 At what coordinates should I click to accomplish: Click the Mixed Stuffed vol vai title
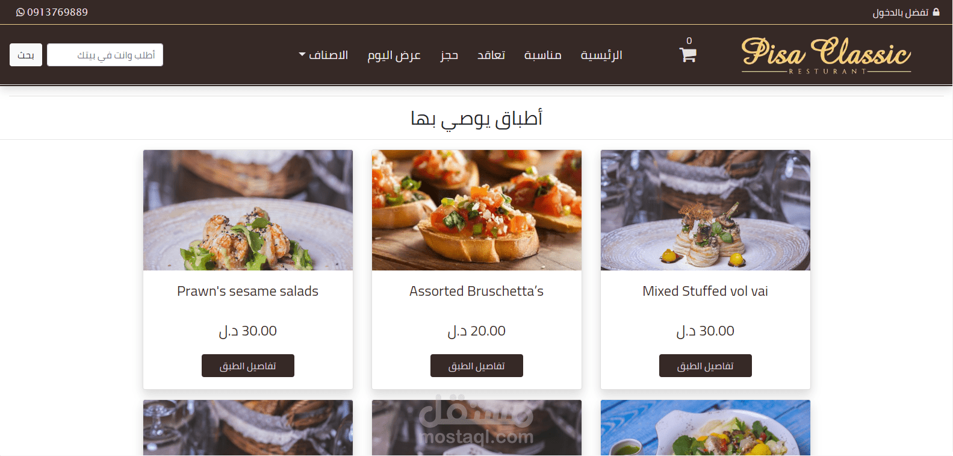(706, 291)
